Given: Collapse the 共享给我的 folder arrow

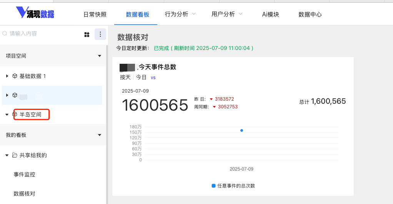Looking at the screenshot, I should (x=7, y=156).
